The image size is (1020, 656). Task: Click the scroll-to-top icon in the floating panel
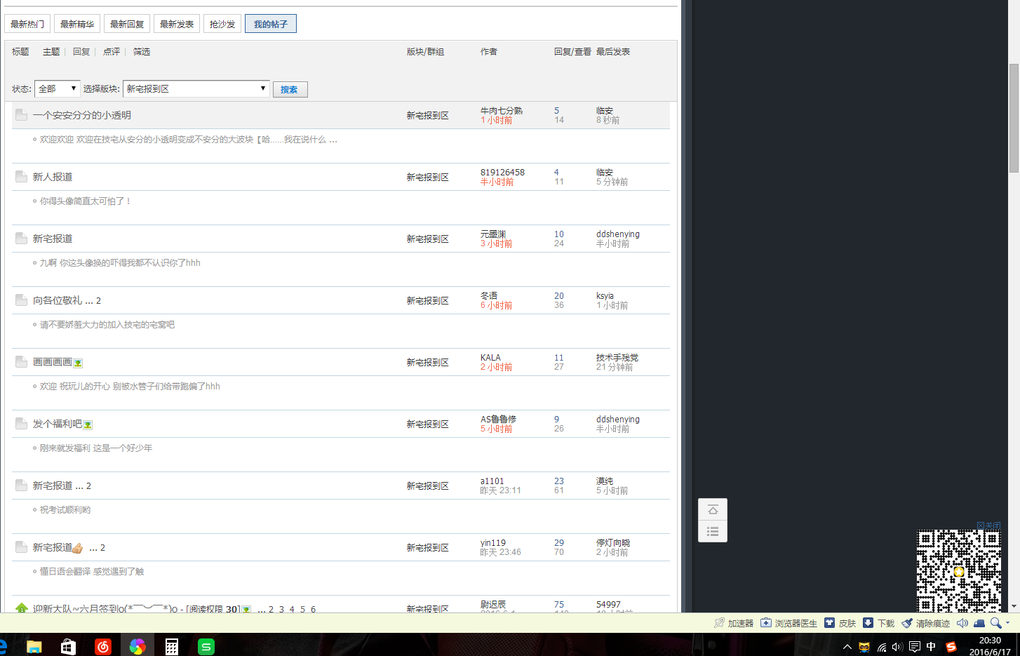tap(713, 509)
